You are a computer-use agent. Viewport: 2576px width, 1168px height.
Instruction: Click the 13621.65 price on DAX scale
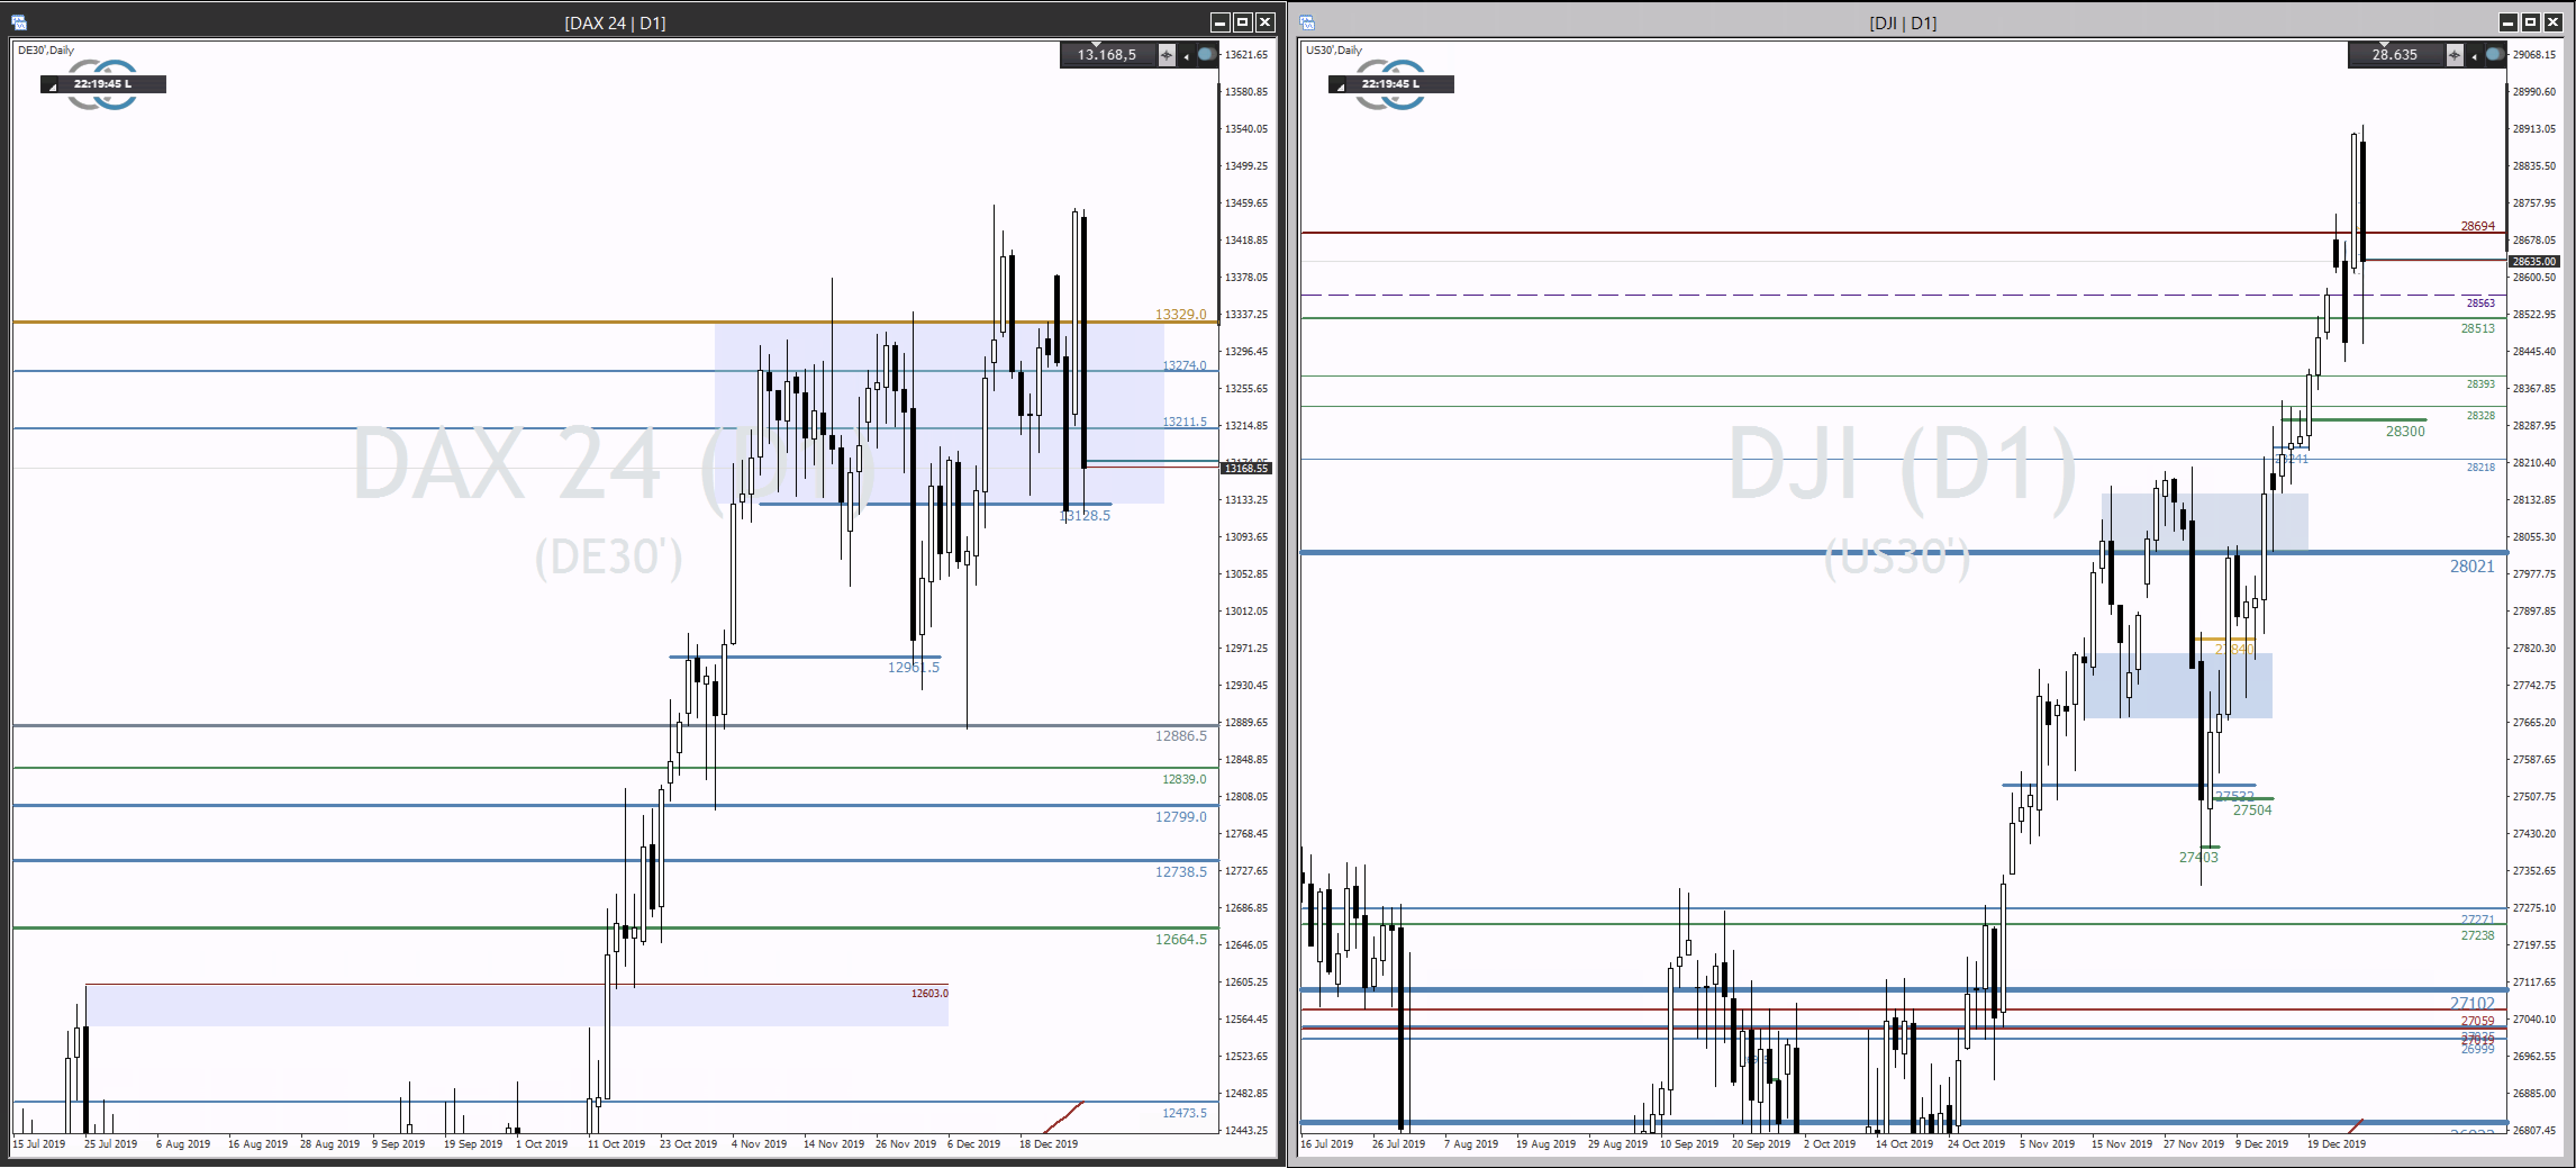[x=1246, y=55]
